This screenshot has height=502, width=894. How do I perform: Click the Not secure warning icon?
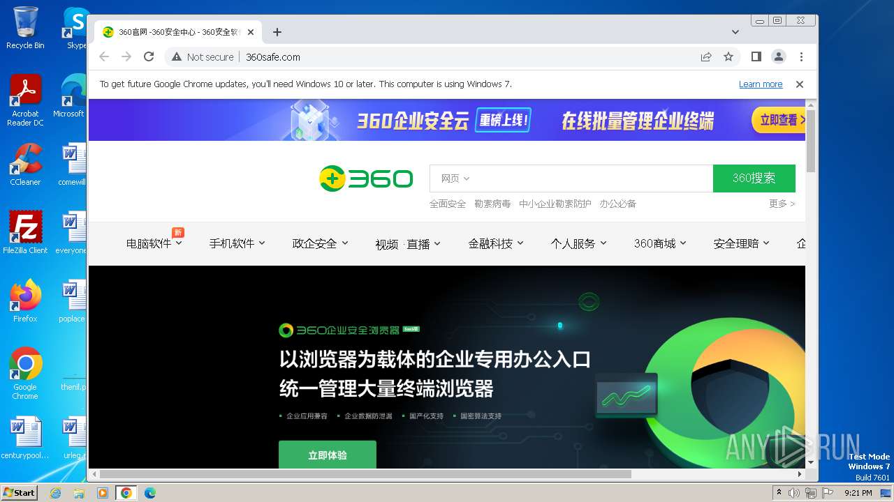177,57
